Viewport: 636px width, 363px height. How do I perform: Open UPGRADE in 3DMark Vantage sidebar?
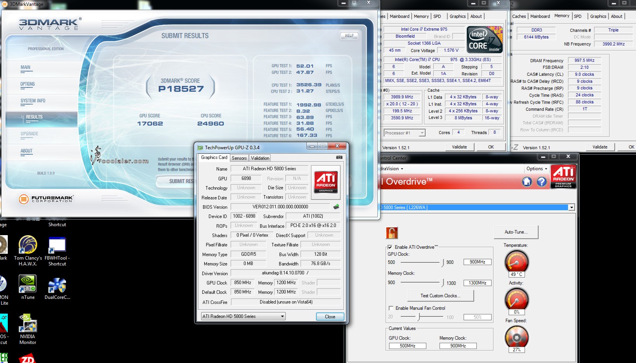[x=30, y=134]
